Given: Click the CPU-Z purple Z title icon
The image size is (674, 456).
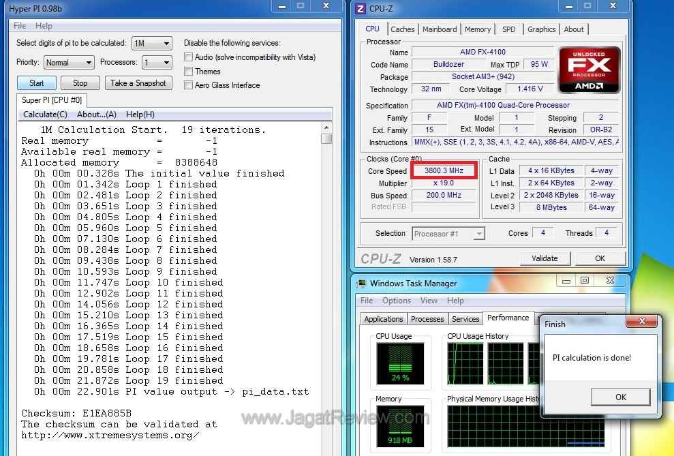Looking at the screenshot, I should point(361,7).
